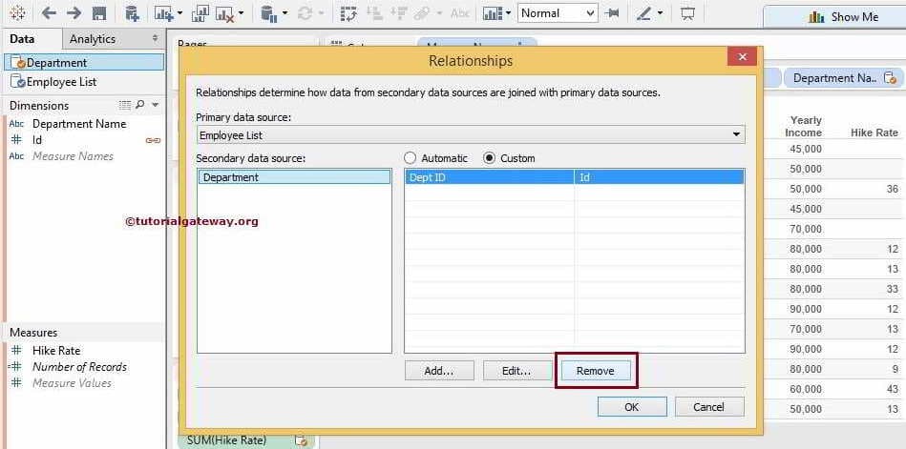This screenshot has height=449, width=906.
Task: Click Hike Rate column header in view
Action: tap(874, 133)
